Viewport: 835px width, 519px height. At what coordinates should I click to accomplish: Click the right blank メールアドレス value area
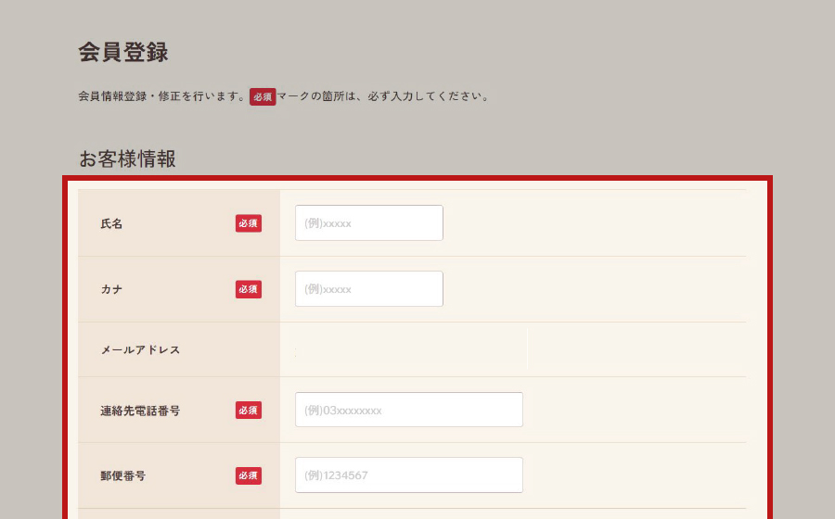636,349
